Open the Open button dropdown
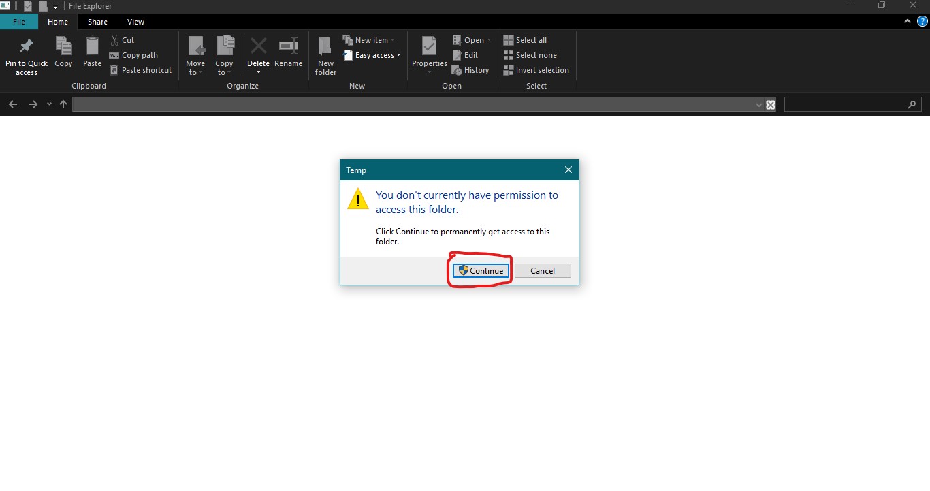Screen dimensions: 930x491 [x=490, y=40]
